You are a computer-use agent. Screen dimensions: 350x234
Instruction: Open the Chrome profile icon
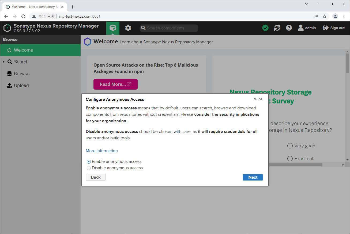[335, 16]
